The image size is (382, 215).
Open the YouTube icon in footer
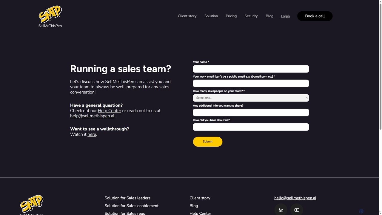(297, 210)
